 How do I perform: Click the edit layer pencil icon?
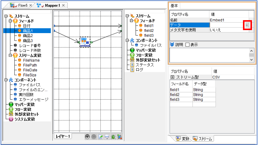click(100, 137)
